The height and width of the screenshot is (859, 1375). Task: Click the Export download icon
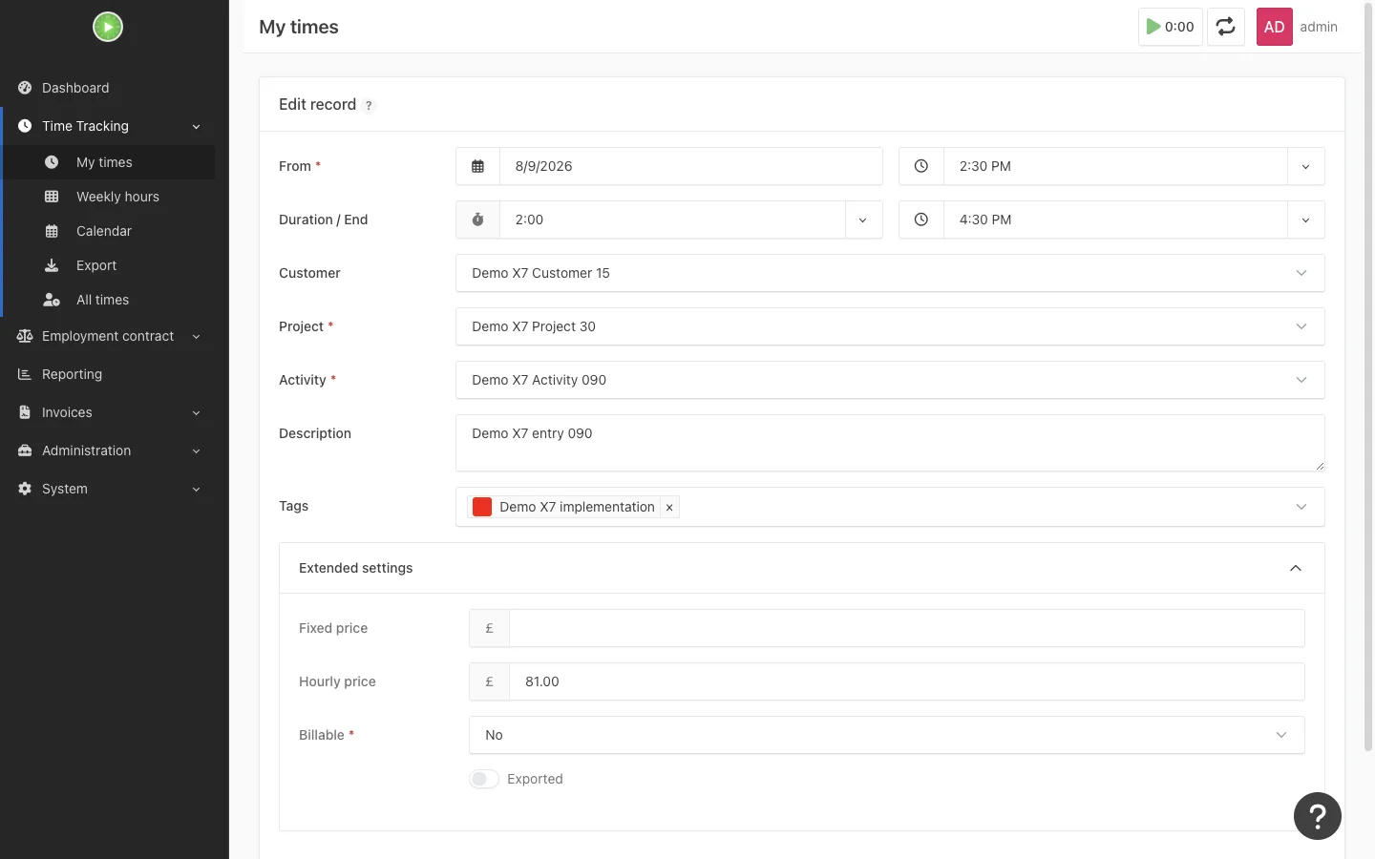[x=52, y=265]
